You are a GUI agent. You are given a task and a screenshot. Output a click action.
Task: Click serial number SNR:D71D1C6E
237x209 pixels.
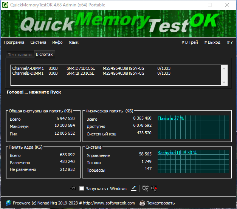point(81,68)
